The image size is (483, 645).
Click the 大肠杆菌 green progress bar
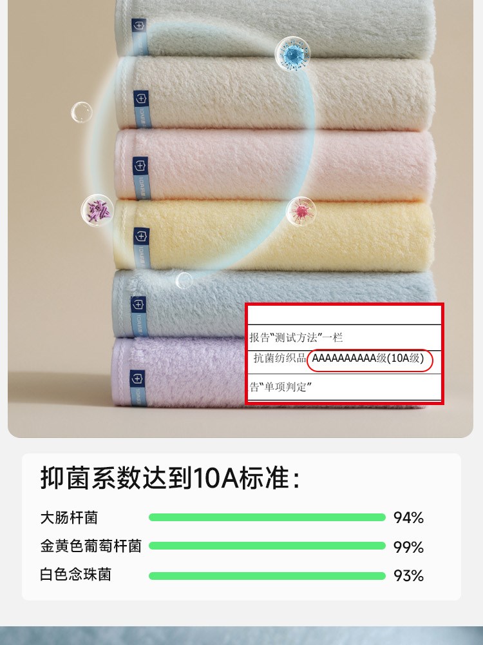click(267, 517)
